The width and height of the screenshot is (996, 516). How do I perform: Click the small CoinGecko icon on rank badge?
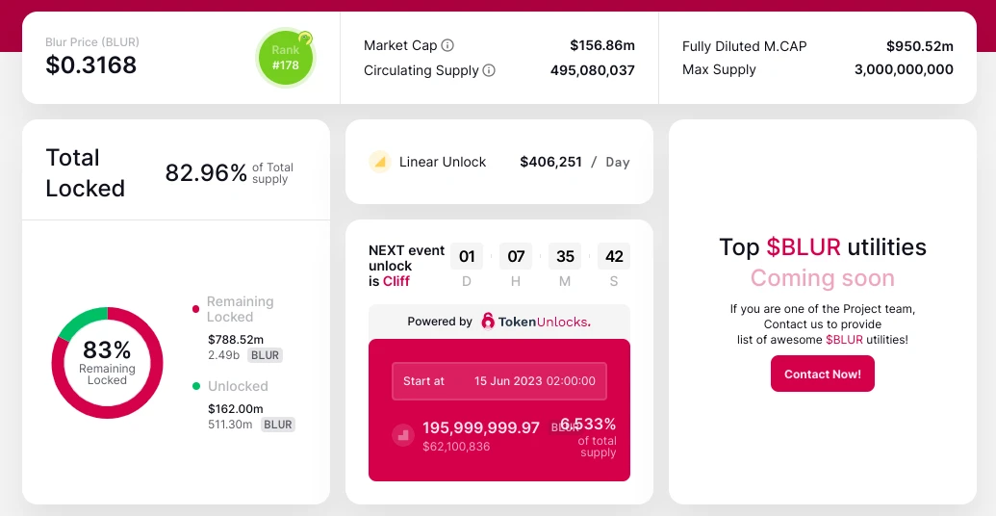(305, 39)
